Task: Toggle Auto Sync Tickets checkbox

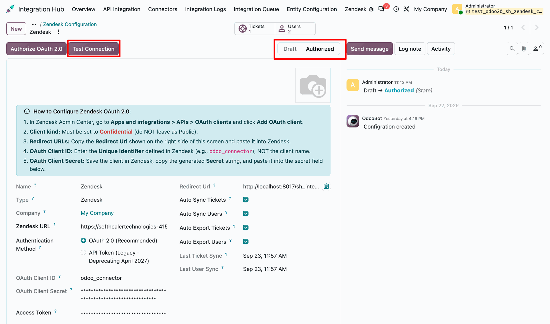Action: tap(246, 200)
